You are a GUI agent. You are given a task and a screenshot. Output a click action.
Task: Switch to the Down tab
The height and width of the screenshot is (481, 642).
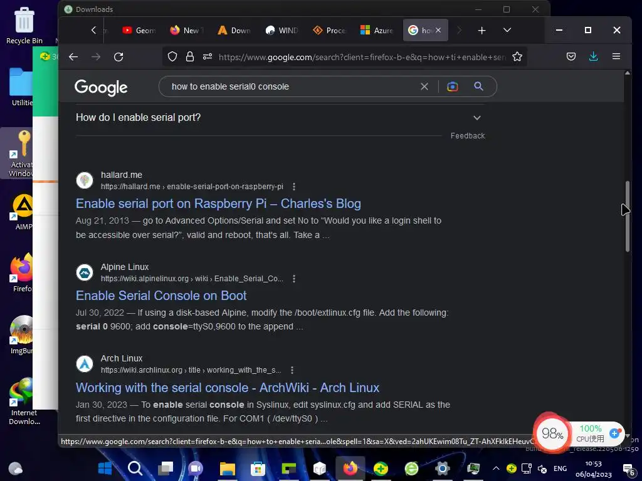coord(234,30)
